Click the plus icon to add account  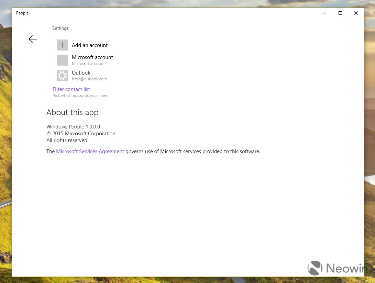pos(62,45)
